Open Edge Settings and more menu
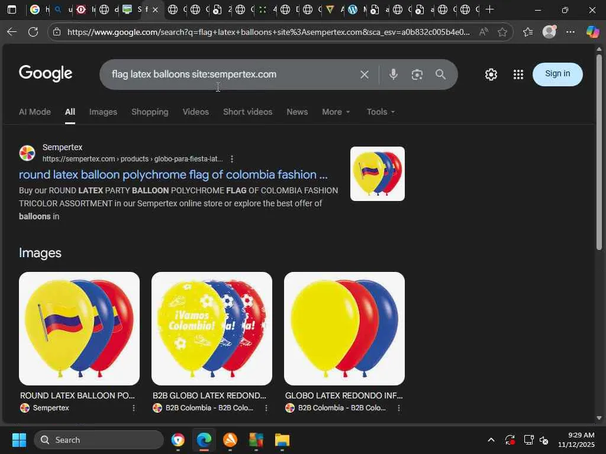The image size is (606, 454). 570,32
